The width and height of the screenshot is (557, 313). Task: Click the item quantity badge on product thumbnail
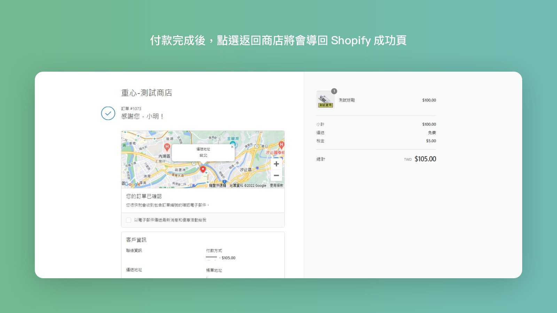pos(334,91)
